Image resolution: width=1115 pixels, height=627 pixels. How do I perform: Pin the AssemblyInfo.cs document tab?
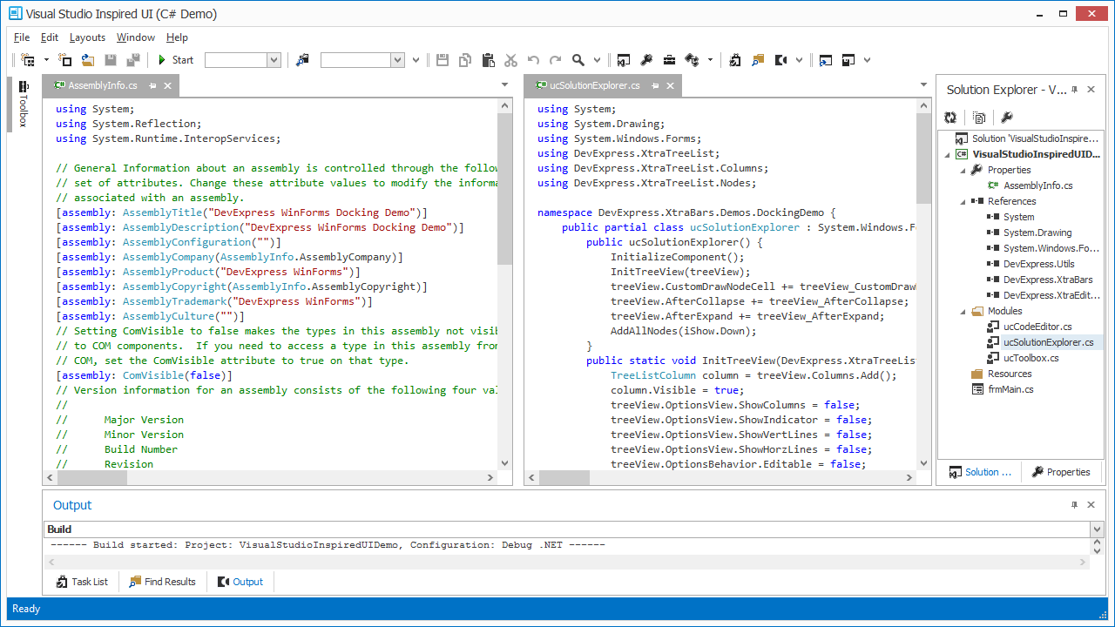tap(153, 85)
